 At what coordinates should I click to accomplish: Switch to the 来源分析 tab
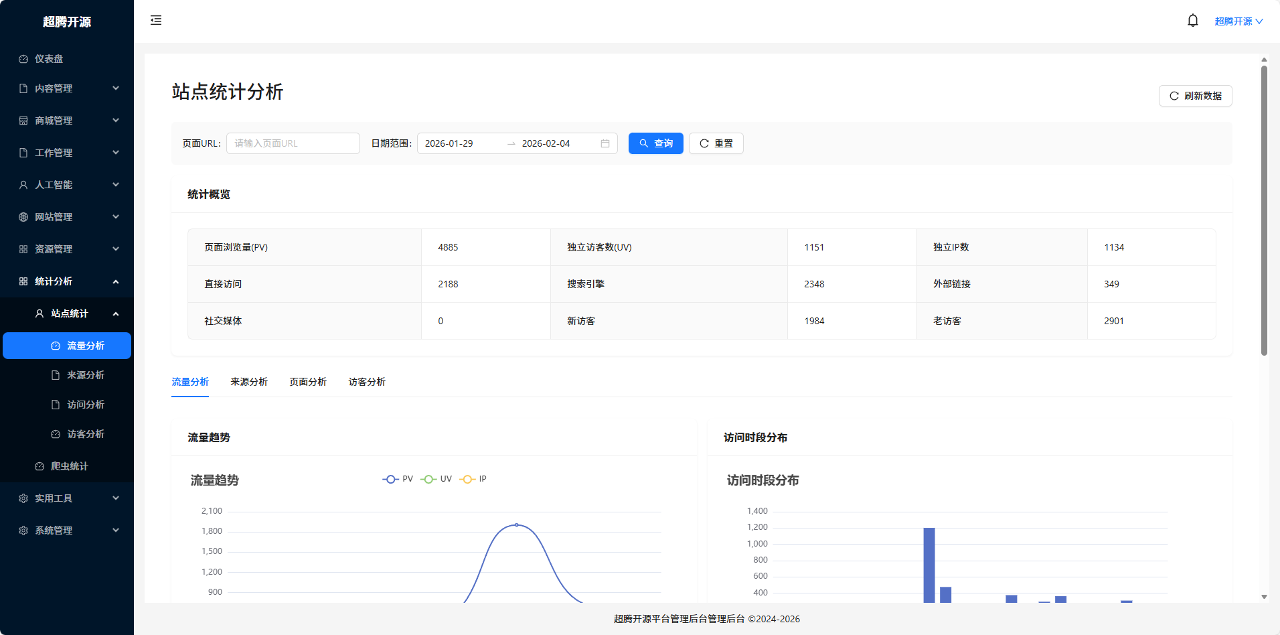pos(248,382)
